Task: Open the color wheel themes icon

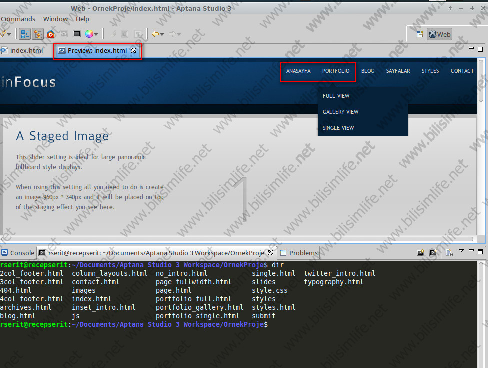Action: point(89,34)
